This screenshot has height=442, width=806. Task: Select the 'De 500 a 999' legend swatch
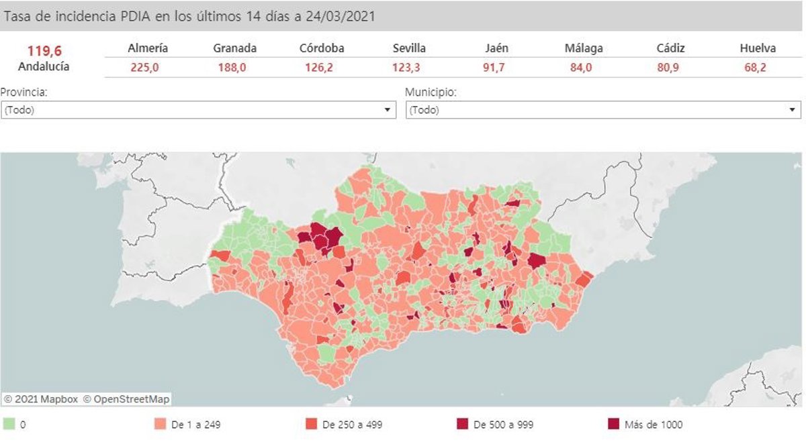[x=462, y=424]
